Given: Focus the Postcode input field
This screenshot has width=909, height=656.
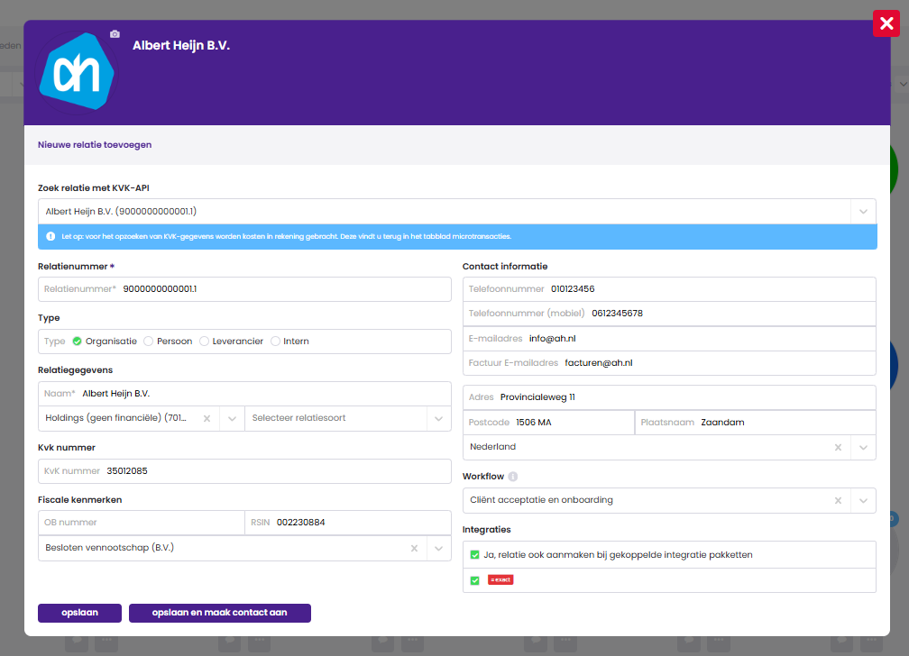Looking at the screenshot, I should (x=548, y=423).
